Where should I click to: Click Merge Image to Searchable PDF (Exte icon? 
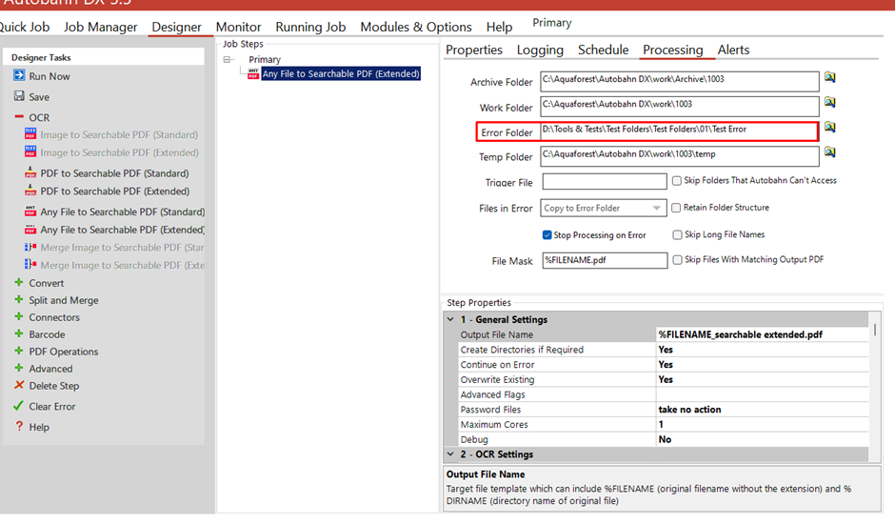pyautogui.click(x=30, y=264)
